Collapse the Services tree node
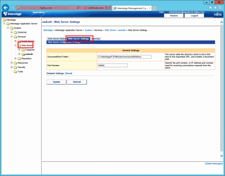The width and height of the screenshot is (225, 176). (x=12, y=37)
